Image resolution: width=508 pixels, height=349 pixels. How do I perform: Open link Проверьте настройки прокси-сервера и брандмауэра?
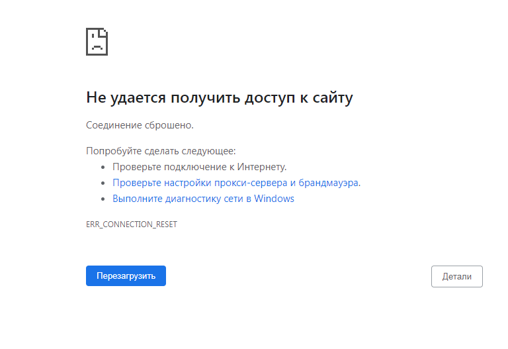pos(236,183)
